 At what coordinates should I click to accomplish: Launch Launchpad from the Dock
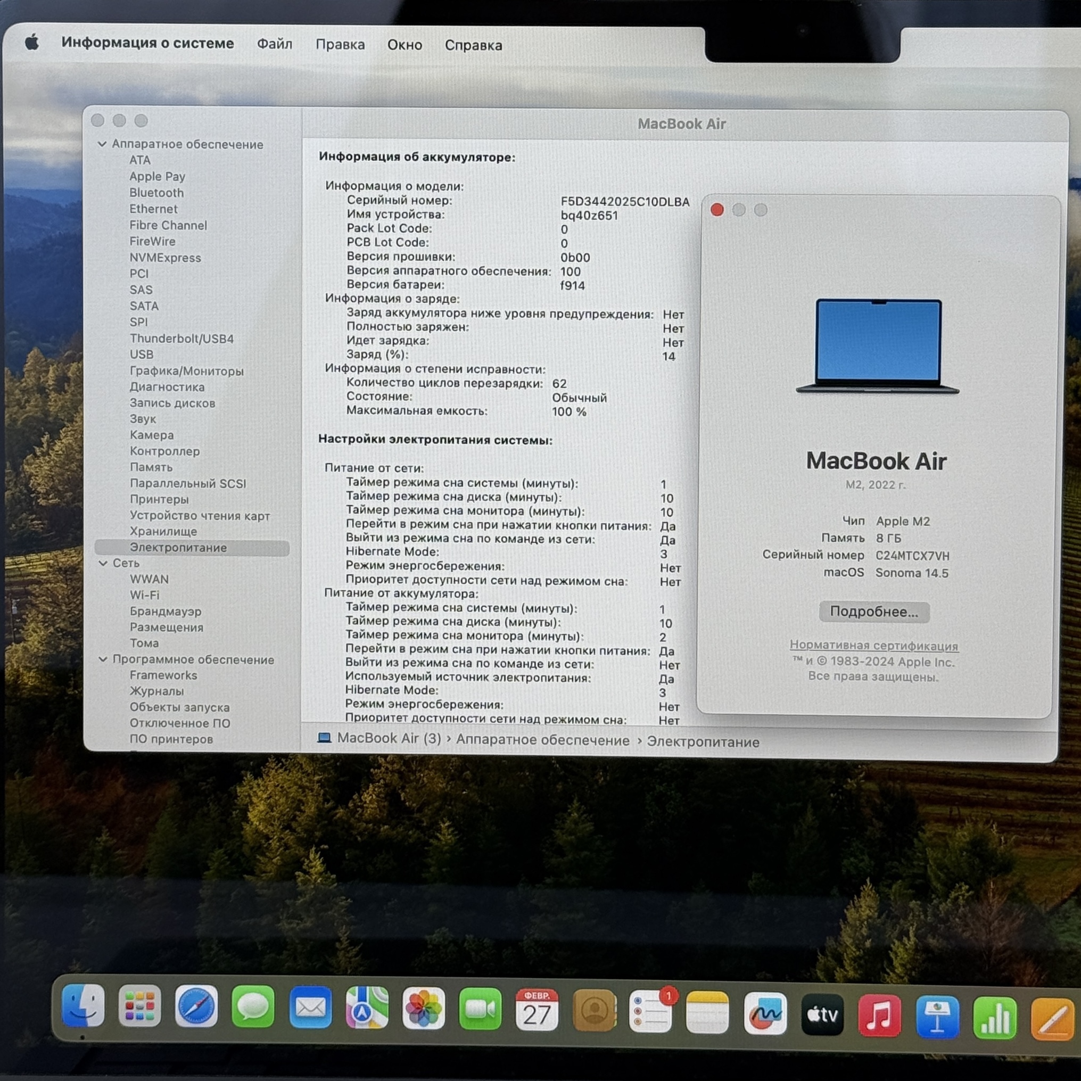click(140, 1006)
